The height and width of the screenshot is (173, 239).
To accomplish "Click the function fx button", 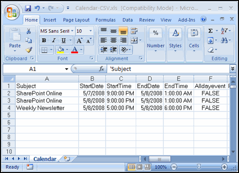I will (x=101, y=69).
